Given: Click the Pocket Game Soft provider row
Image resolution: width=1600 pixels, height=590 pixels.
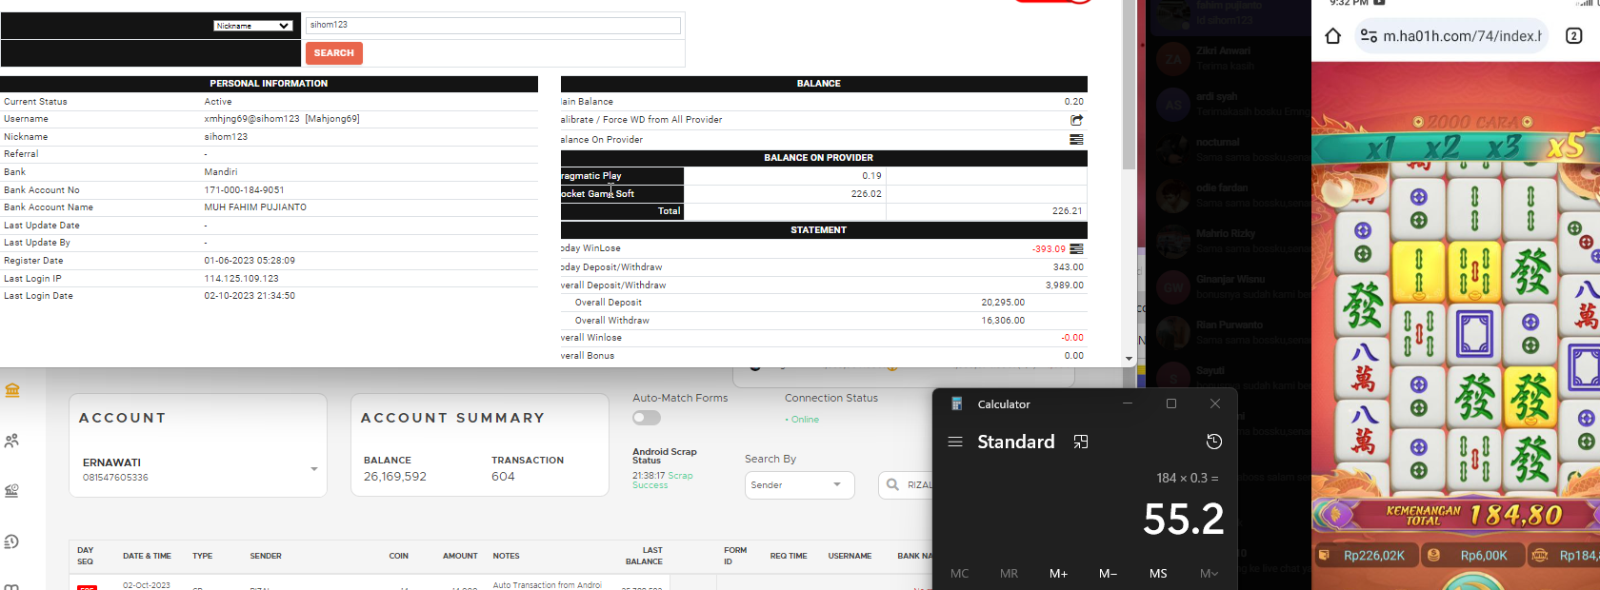Looking at the screenshot, I should [824, 194].
